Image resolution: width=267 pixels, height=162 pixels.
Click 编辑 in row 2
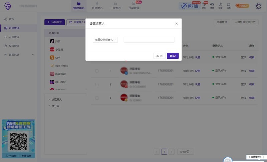(x=252, y=71)
